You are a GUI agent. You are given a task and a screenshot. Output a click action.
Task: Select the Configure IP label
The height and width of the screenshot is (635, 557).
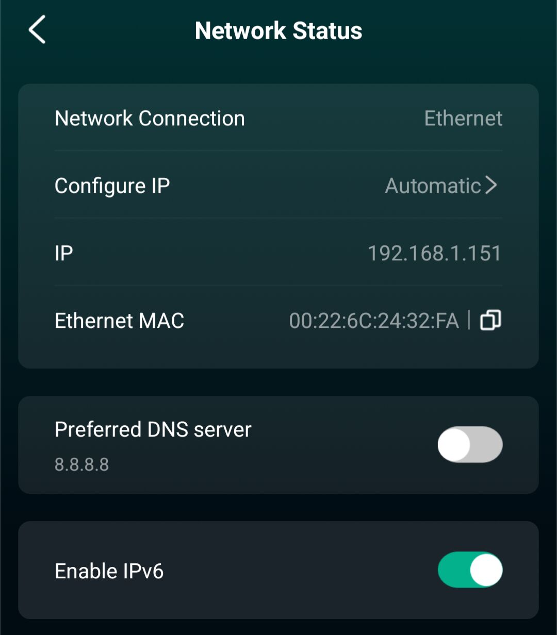point(112,186)
